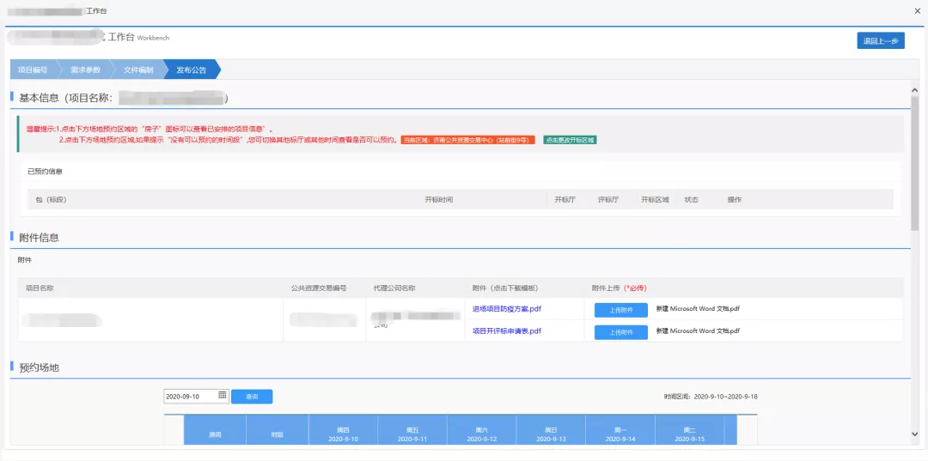
Task: Download the 进场项目防疫方案.pdf template
Action: point(506,309)
